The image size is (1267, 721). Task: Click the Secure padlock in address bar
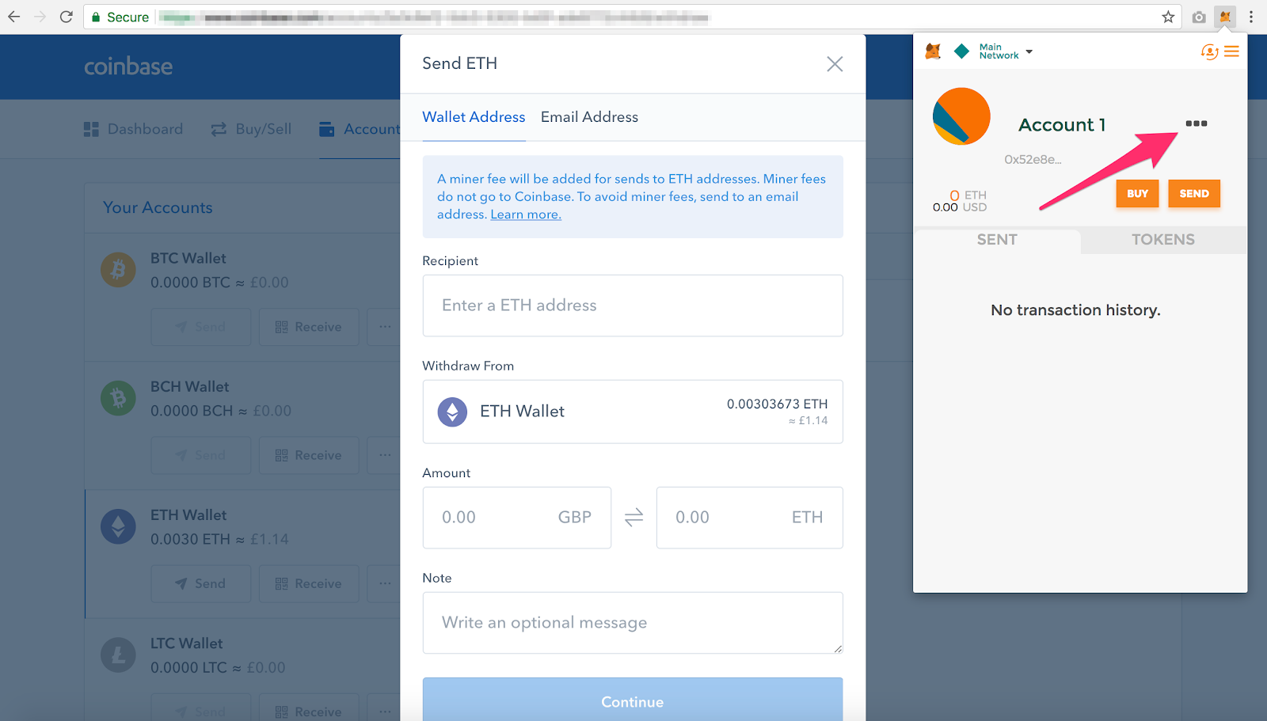click(96, 17)
